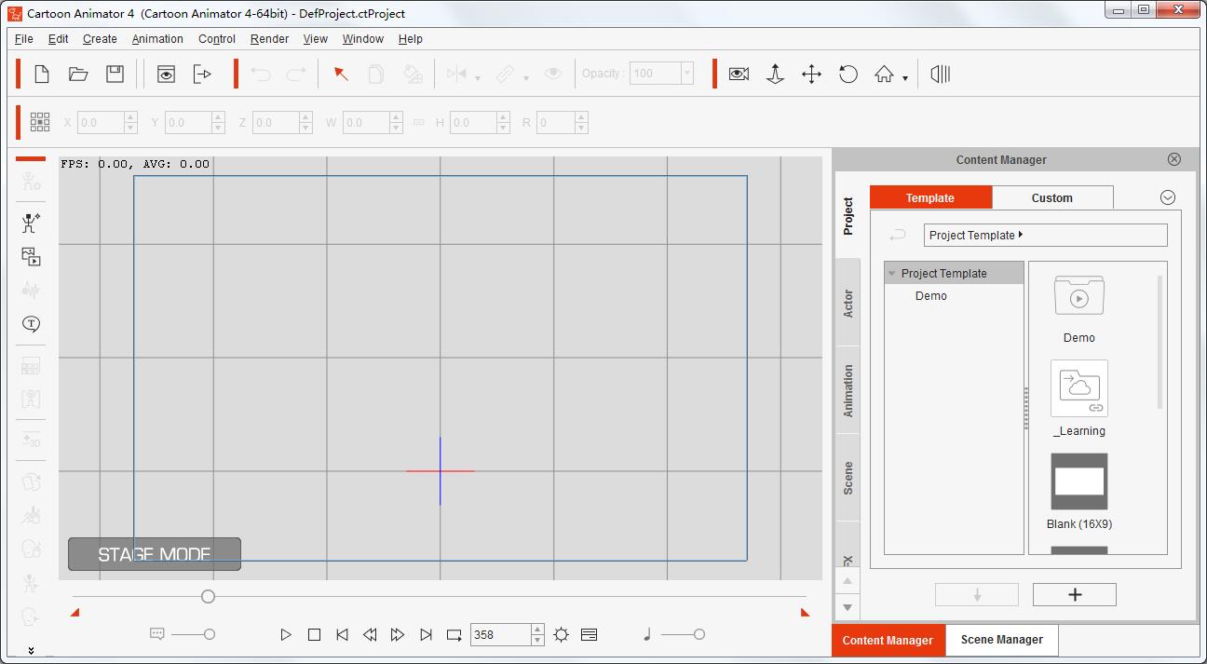Select the Rotate camera tool
Screen dimensions: 1207x664
[848, 75]
